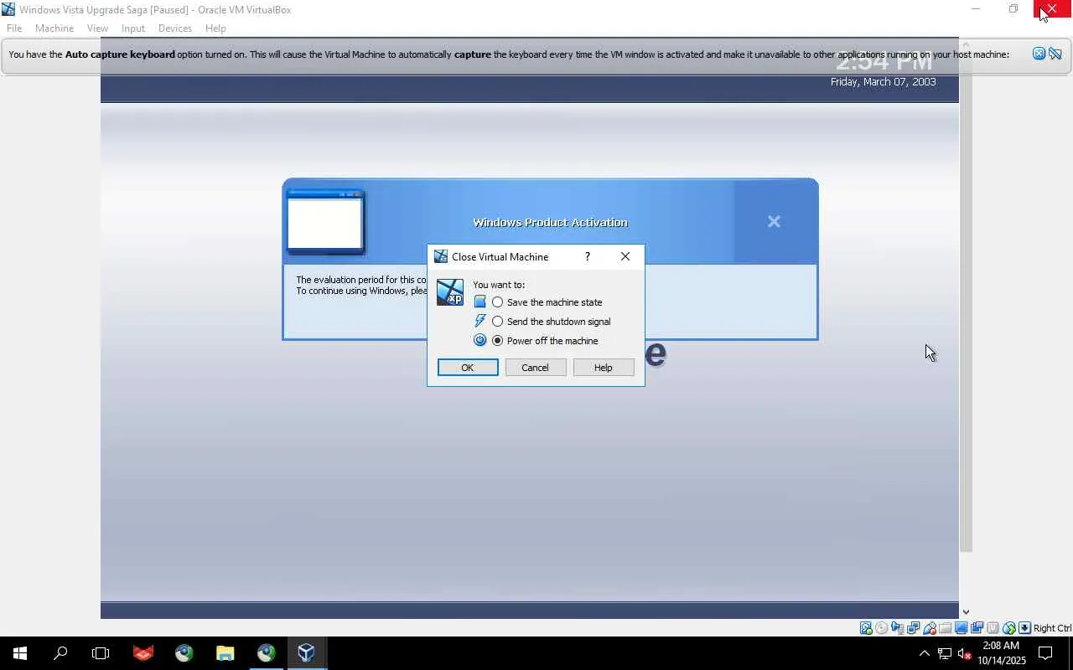Close the Close Virtual Machine dialog

coord(625,256)
